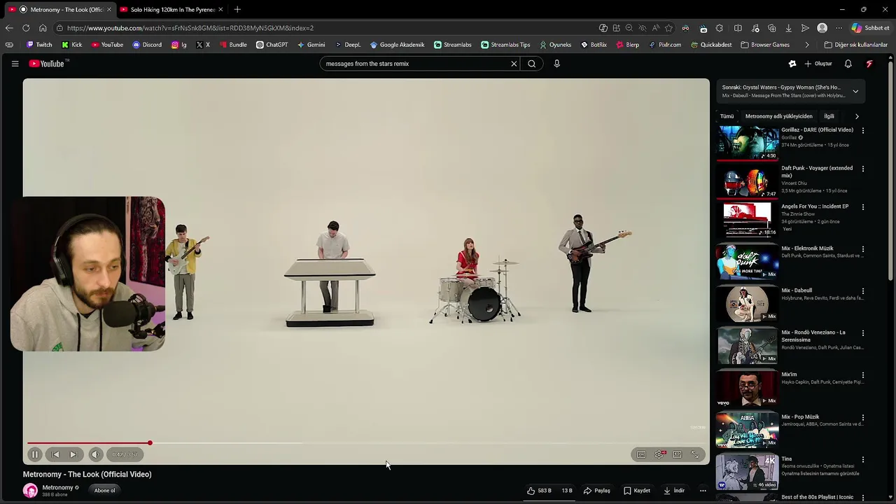Open Mix - Pop Müzik title
The width and height of the screenshot is (896, 504).
click(800, 416)
